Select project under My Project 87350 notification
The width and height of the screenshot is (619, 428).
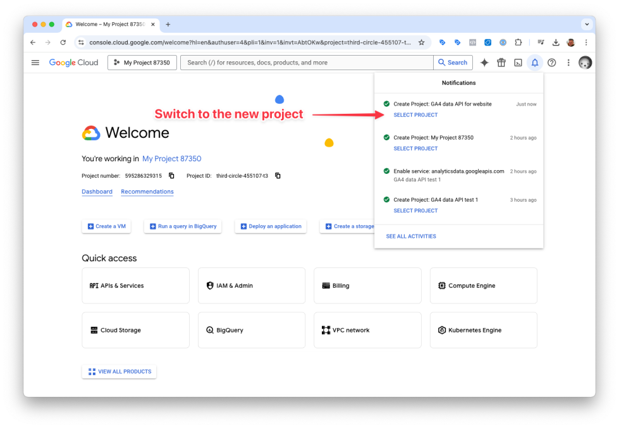tap(415, 149)
